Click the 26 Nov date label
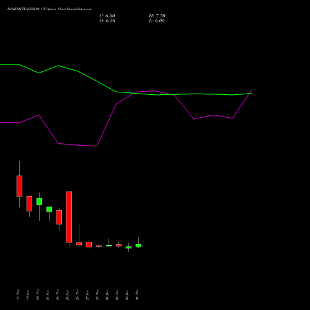 tap(77, 294)
